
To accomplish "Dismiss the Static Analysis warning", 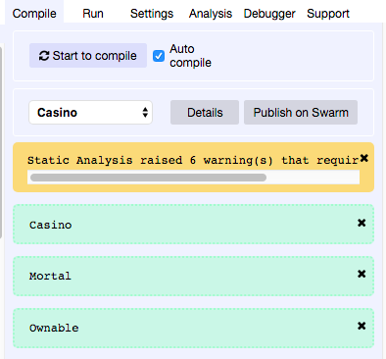I will [364, 158].
